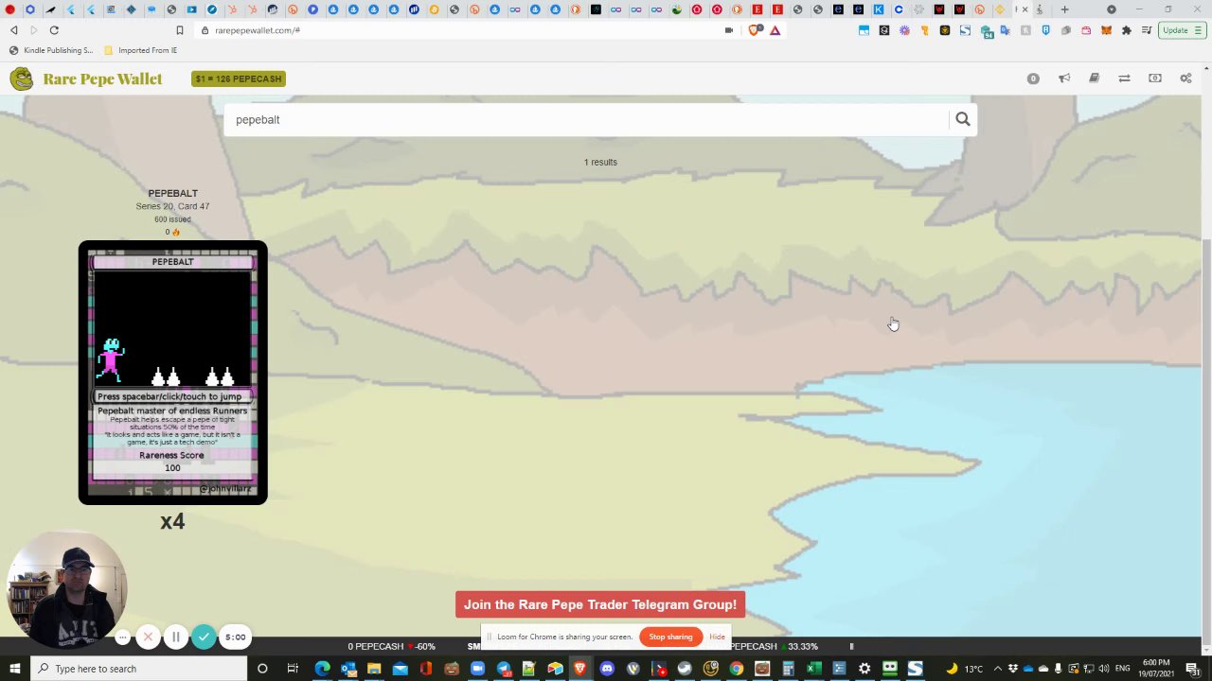Show hidden system tray icons
Screen dimensions: 1212x681
(x=997, y=669)
